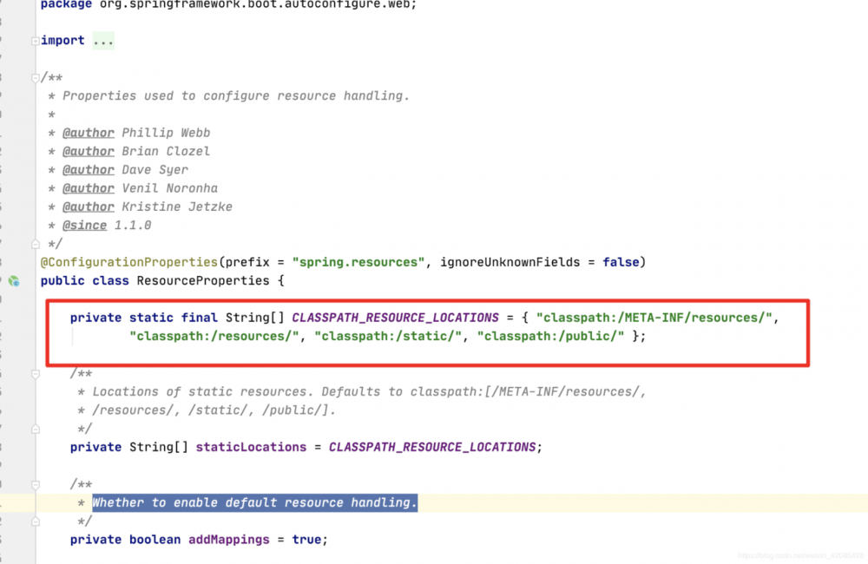This screenshot has height=564, width=868.
Task: Collapse the 'Whether to enable default resource handling' Javadoc
Action: (x=35, y=484)
